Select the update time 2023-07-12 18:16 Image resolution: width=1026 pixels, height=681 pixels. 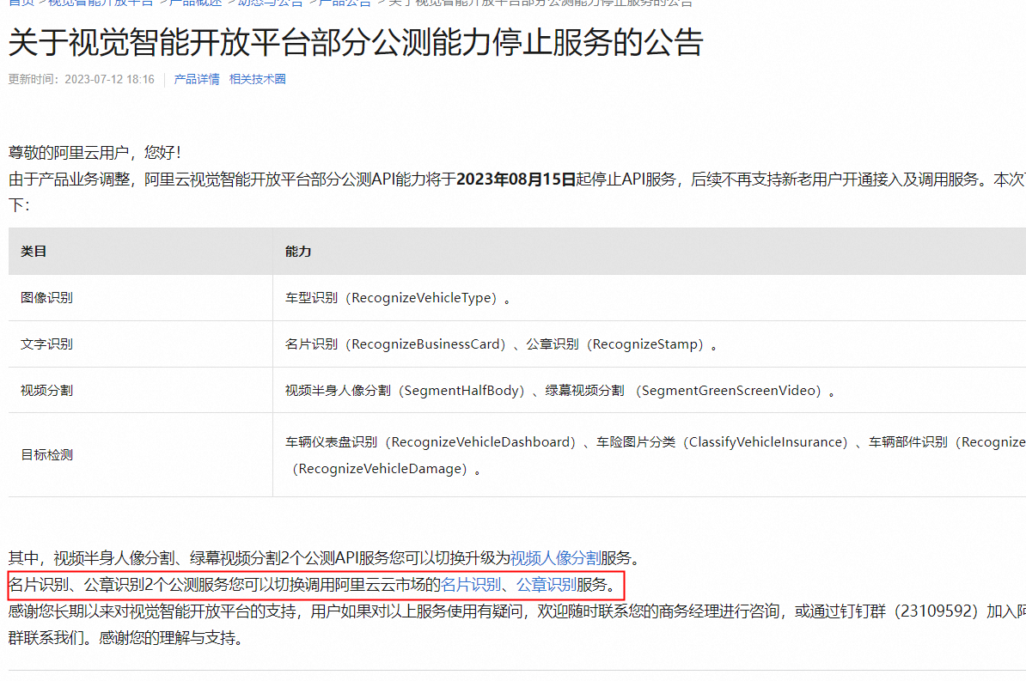pyautogui.click(x=109, y=79)
